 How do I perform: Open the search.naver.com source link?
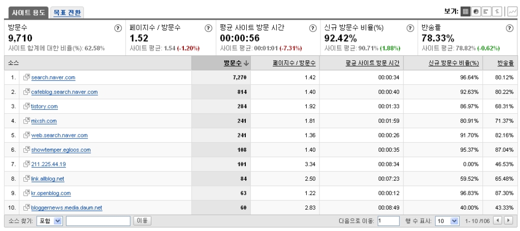[53, 78]
